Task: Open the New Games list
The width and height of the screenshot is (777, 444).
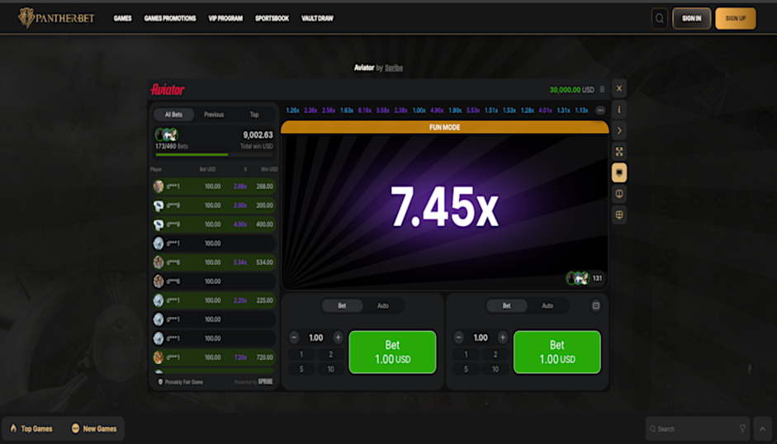Action: 94,428
